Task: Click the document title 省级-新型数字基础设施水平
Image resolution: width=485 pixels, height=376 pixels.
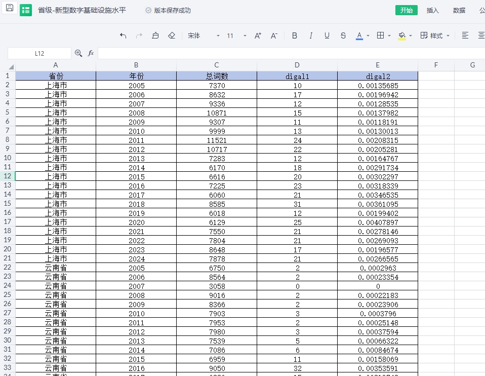Action: (x=82, y=10)
